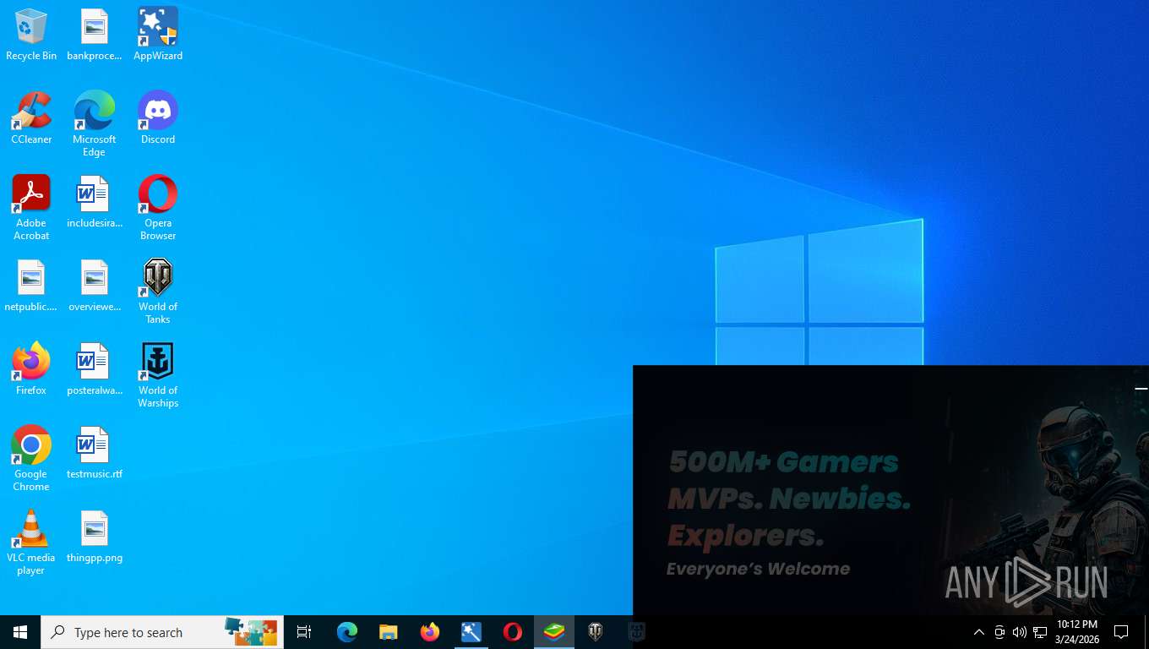
Task: Open World of Warships from the taskbar
Action: (x=637, y=632)
